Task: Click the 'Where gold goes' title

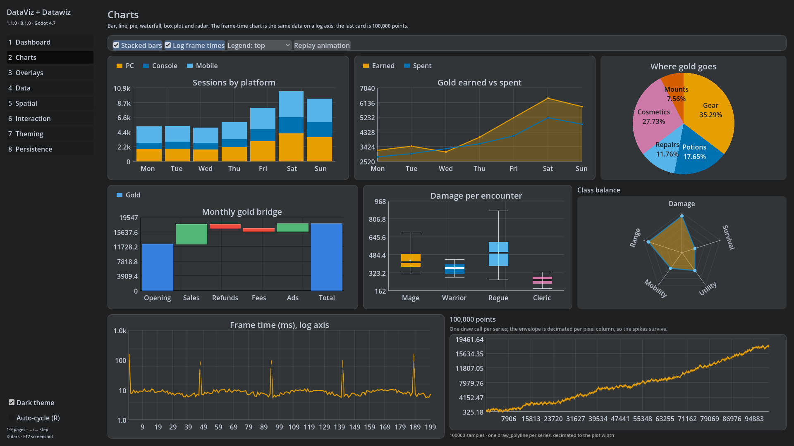Action: point(683,66)
